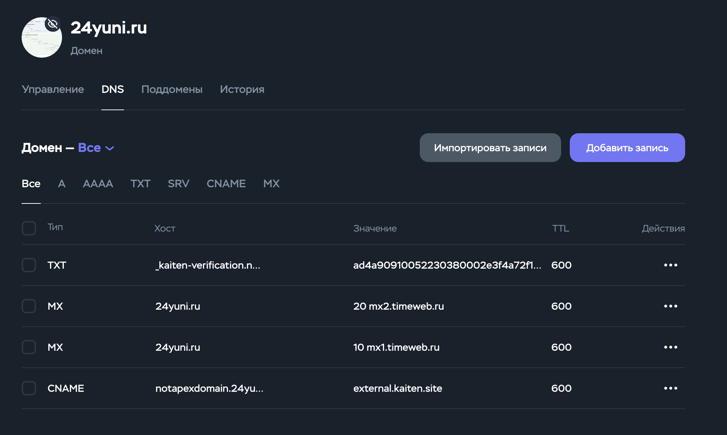This screenshot has width=727, height=435.
Task: Filter records by CNAME type
Action: tap(226, 184)
